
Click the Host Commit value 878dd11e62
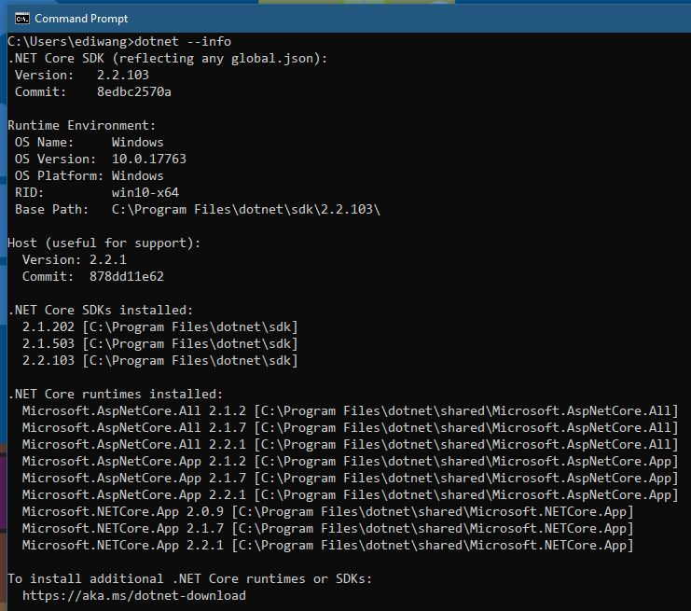[127, 276]
